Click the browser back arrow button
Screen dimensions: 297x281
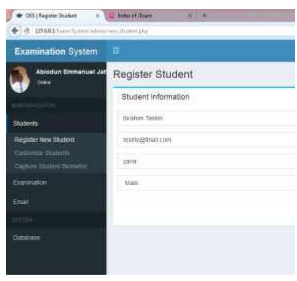click(x=15, y=31)
